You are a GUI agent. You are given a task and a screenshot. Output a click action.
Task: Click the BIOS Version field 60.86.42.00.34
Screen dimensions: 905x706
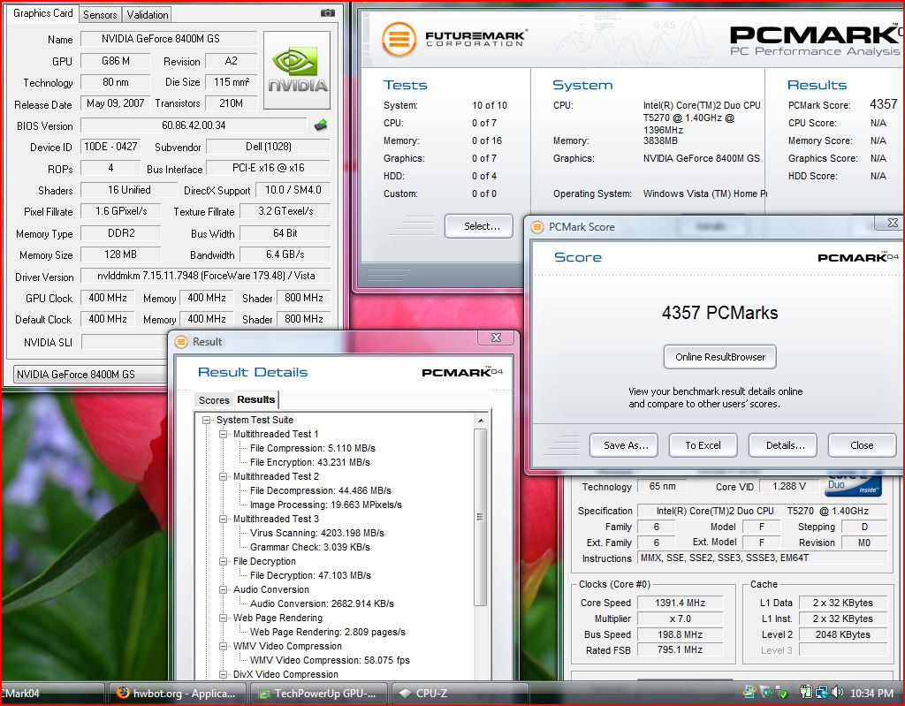[194, 125]
